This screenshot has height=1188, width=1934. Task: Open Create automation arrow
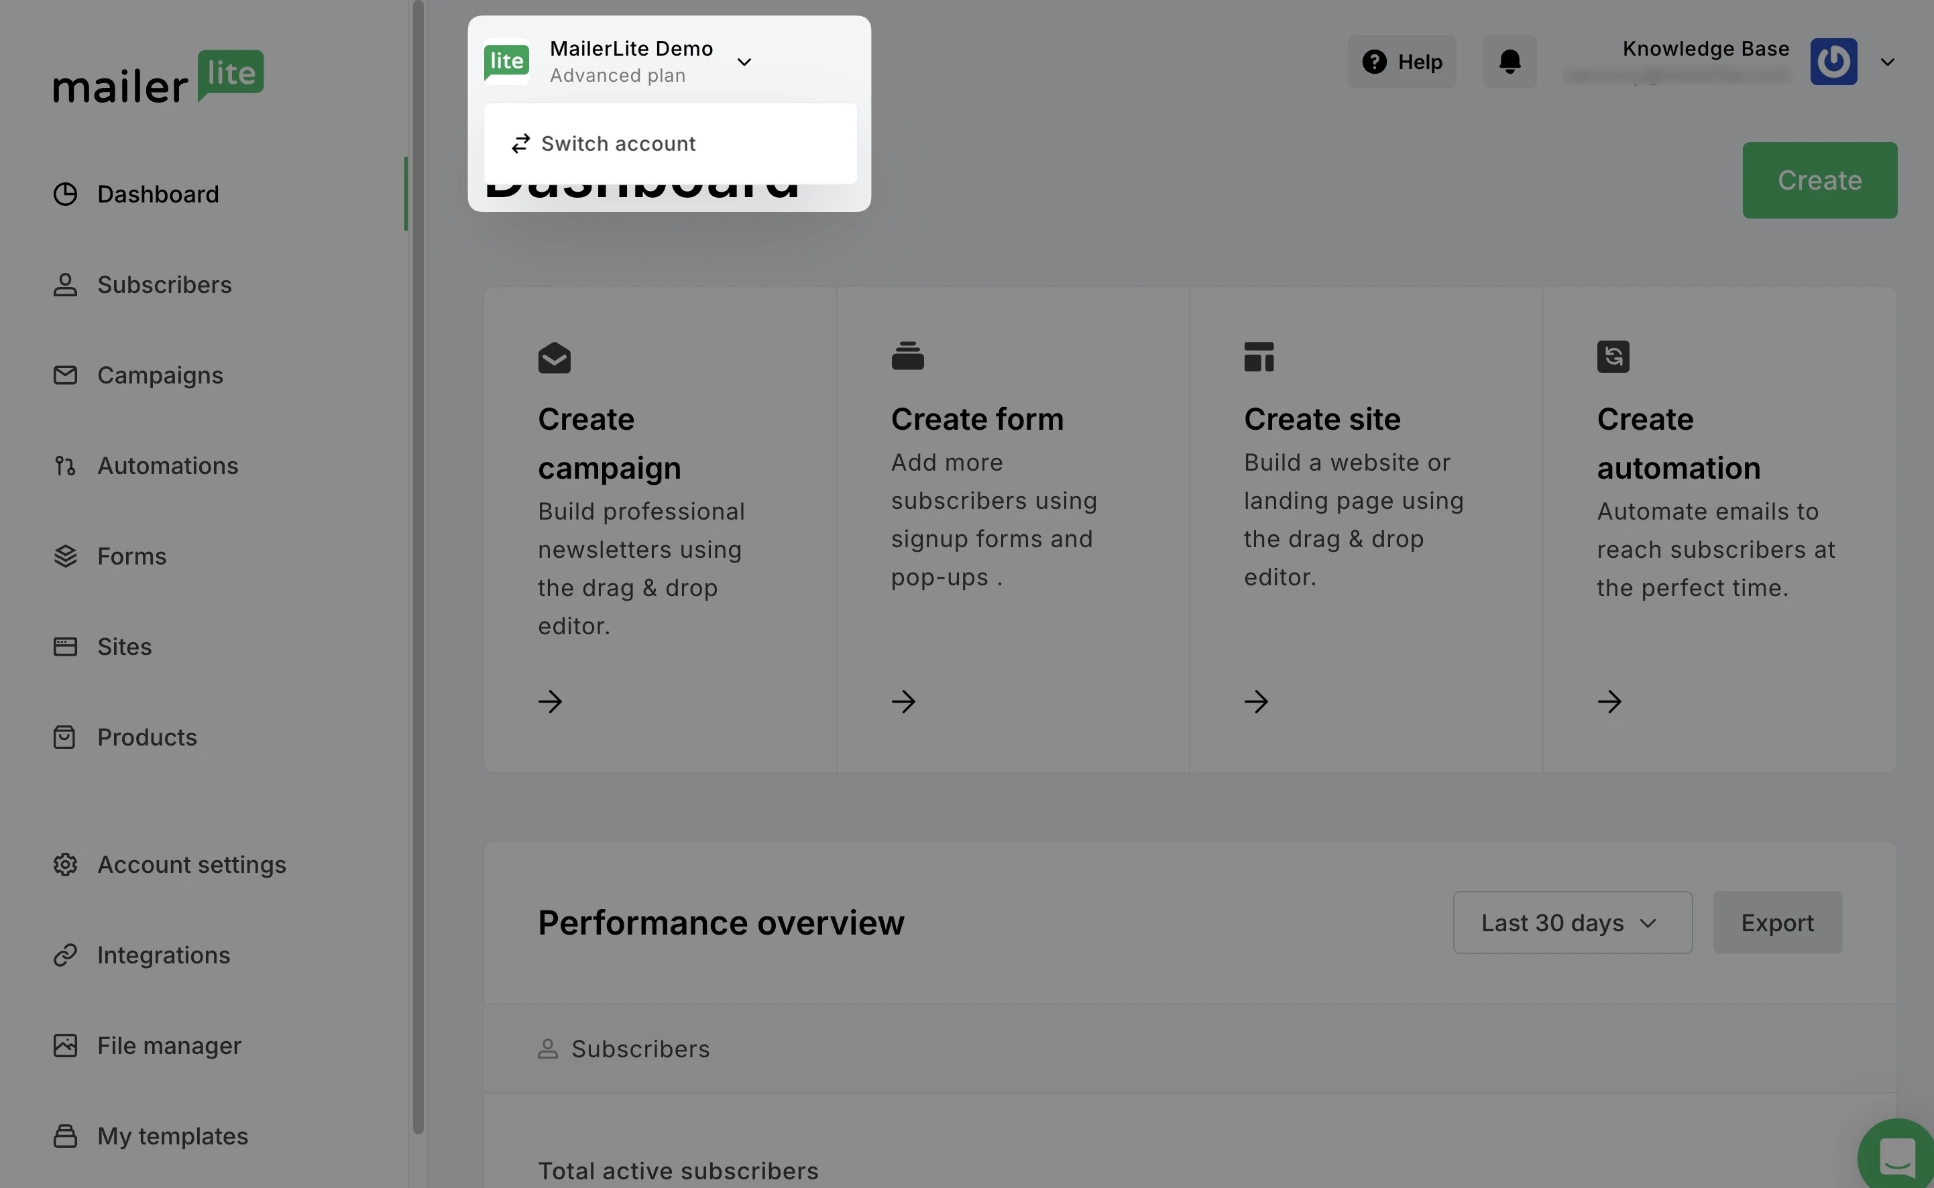pos(1609,701)
